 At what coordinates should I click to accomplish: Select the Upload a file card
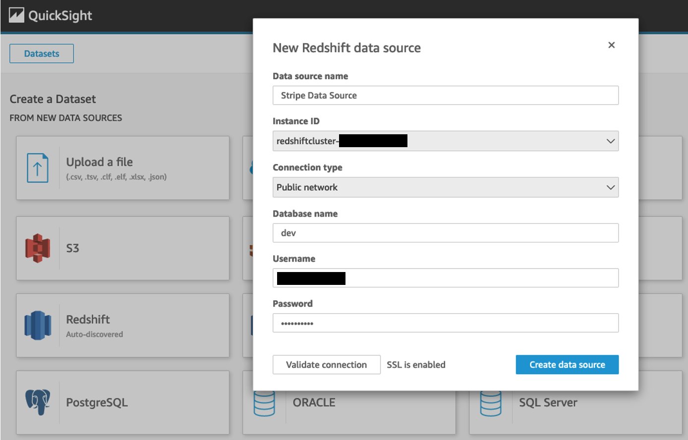[122, 168]
